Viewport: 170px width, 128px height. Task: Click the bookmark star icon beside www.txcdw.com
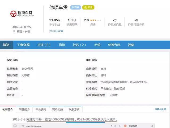tap(23, 126)
